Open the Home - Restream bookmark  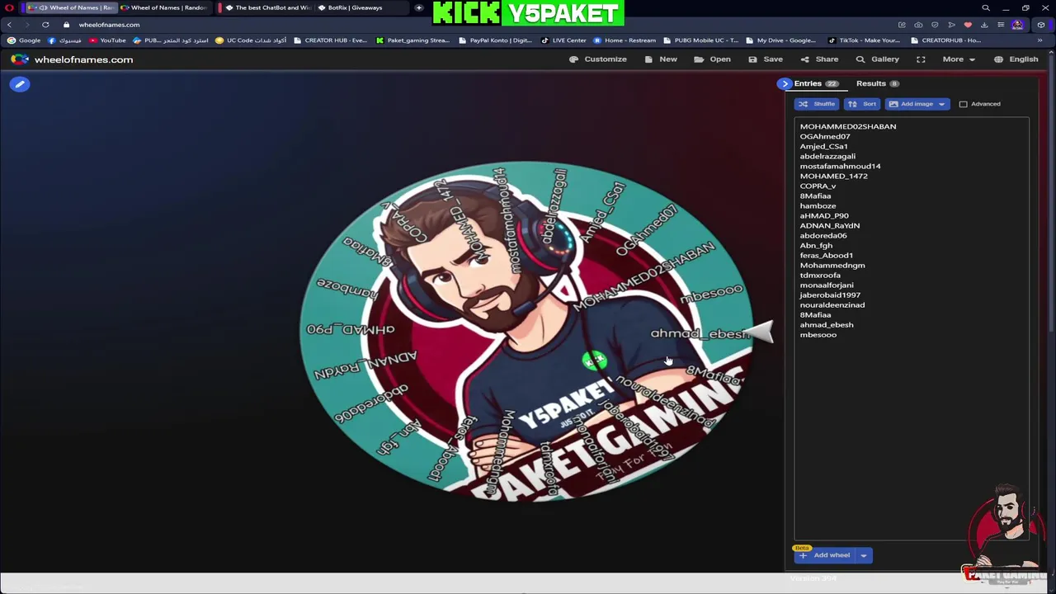(x=625, y=40)
